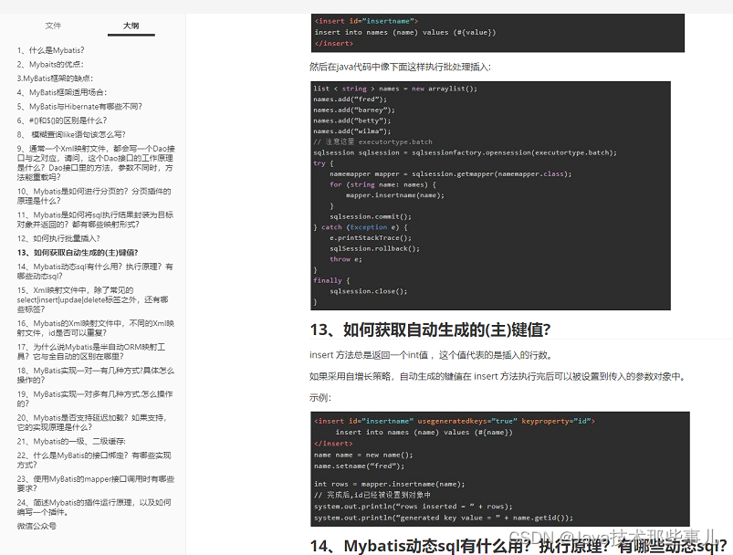The width and height of the screenshot is (733, 555).
Task: Click the 示例: label
Action: [320, 398]
